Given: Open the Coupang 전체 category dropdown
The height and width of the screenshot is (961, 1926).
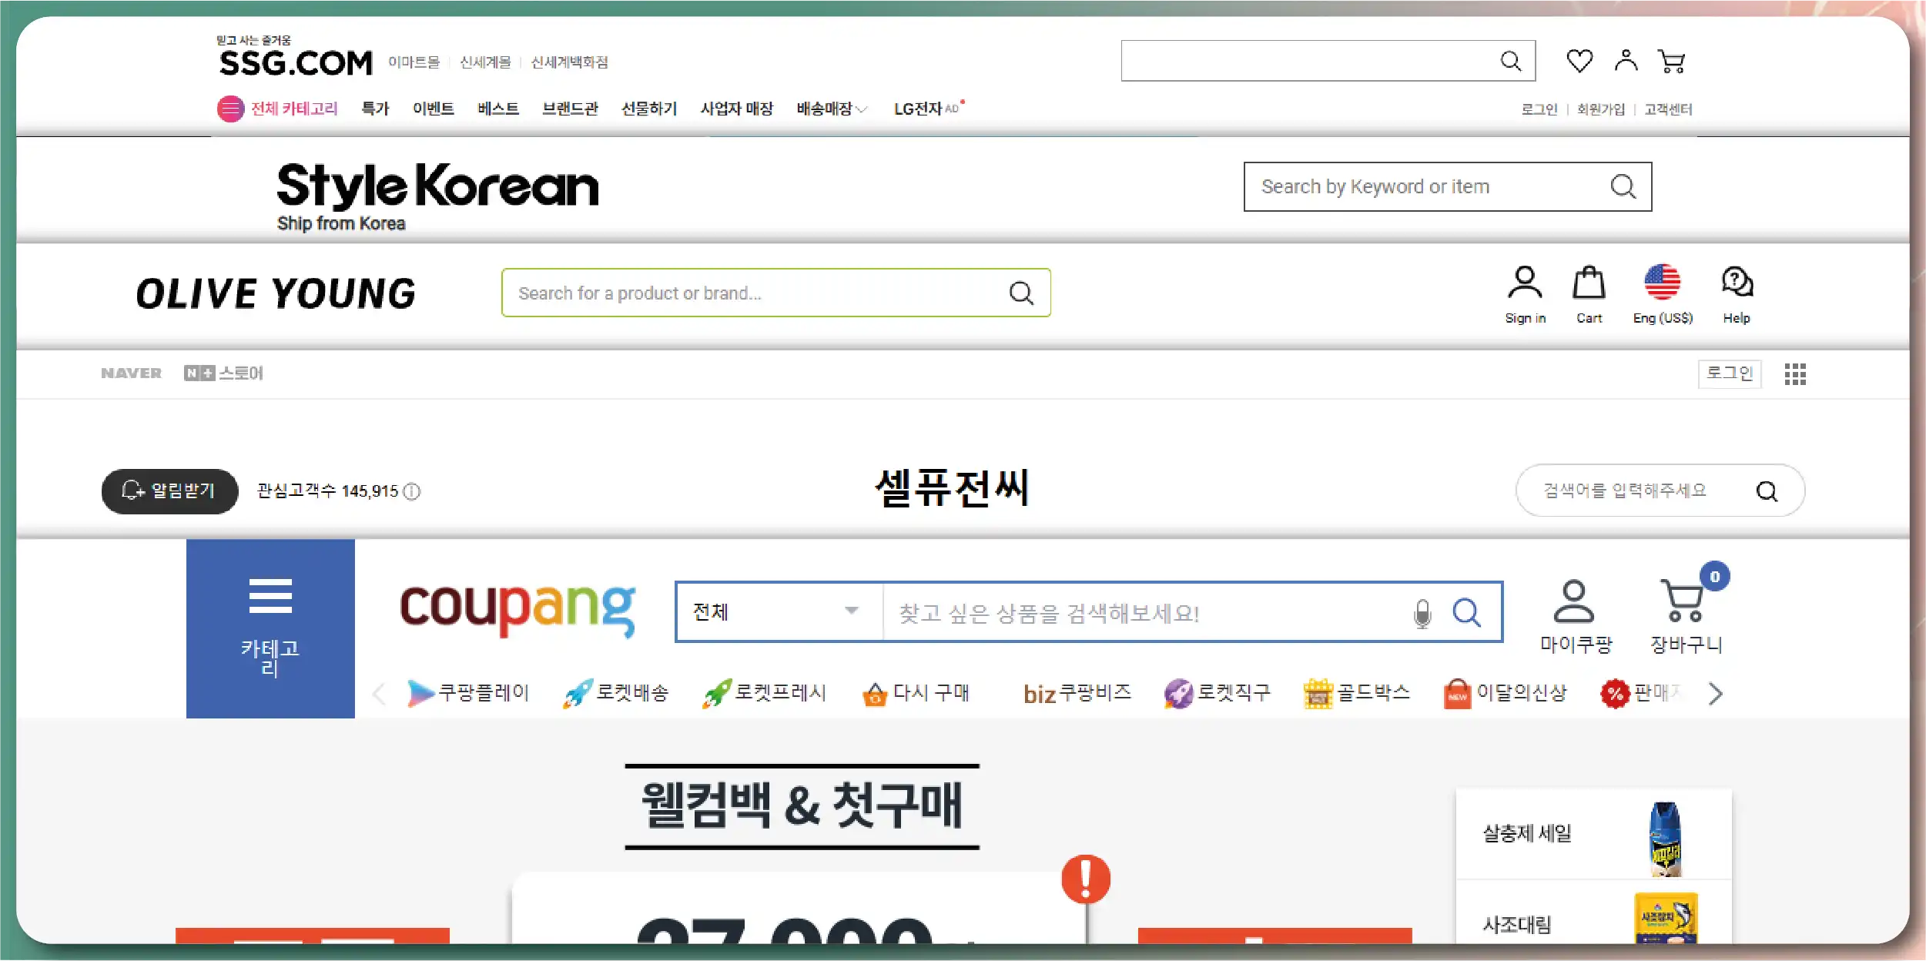Looking at the screenshot, I should [x=778, y=611].
